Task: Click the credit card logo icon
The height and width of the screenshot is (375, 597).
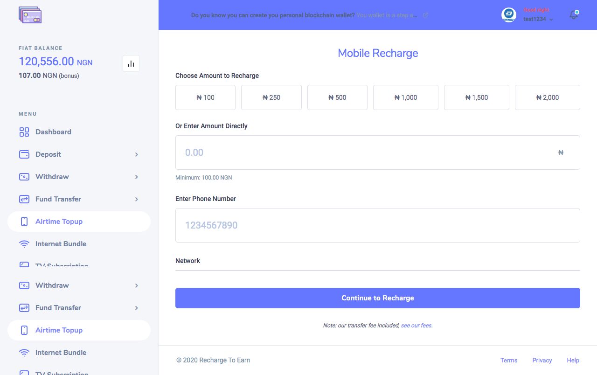Action: 30,15
